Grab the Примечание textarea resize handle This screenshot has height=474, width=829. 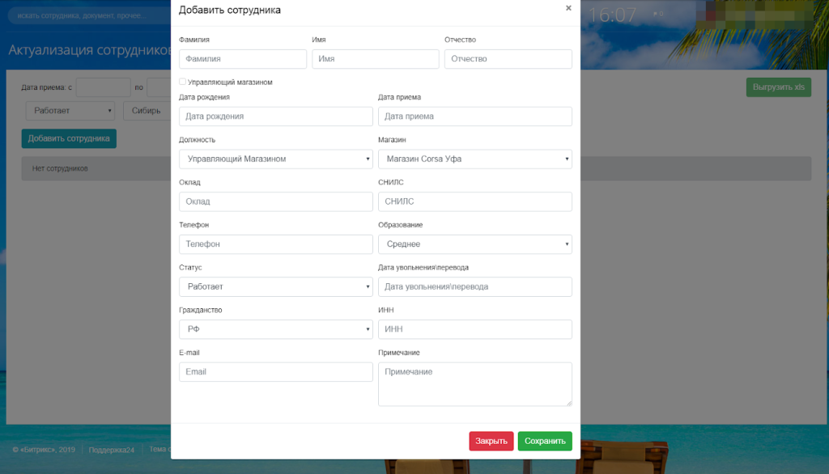click(569, 403)
